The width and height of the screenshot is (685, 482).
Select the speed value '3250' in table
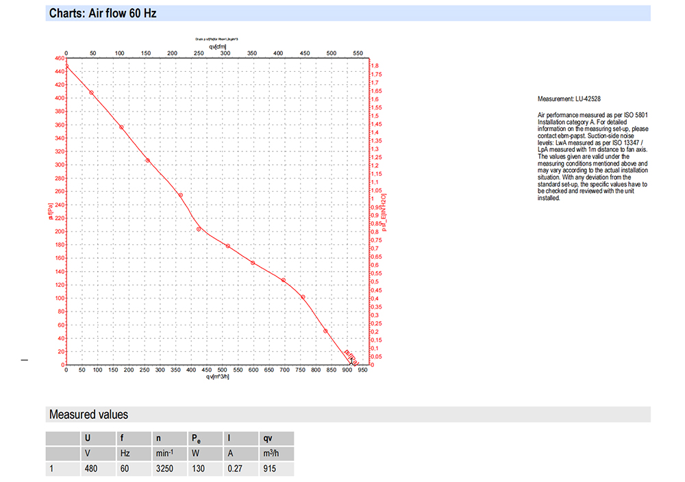[164, 468]
